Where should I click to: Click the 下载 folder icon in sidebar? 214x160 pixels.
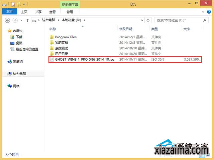click(12, 37)
